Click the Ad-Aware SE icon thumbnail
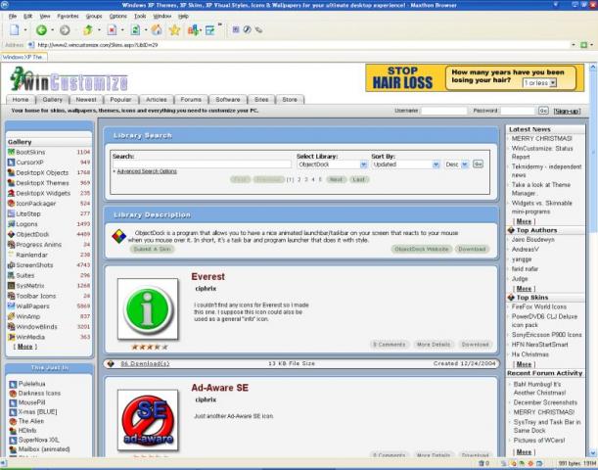The image size is (598, 470). click(x=148, y=420)
